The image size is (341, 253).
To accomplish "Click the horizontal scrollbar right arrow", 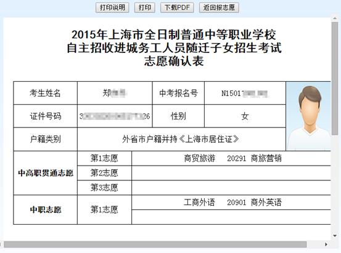I will coord(326,244).
